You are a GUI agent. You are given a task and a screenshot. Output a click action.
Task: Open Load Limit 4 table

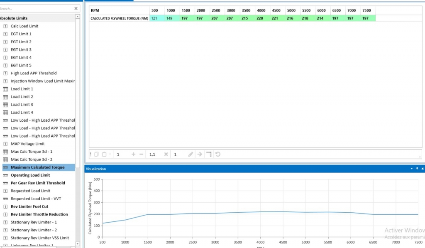coord(22,113)
